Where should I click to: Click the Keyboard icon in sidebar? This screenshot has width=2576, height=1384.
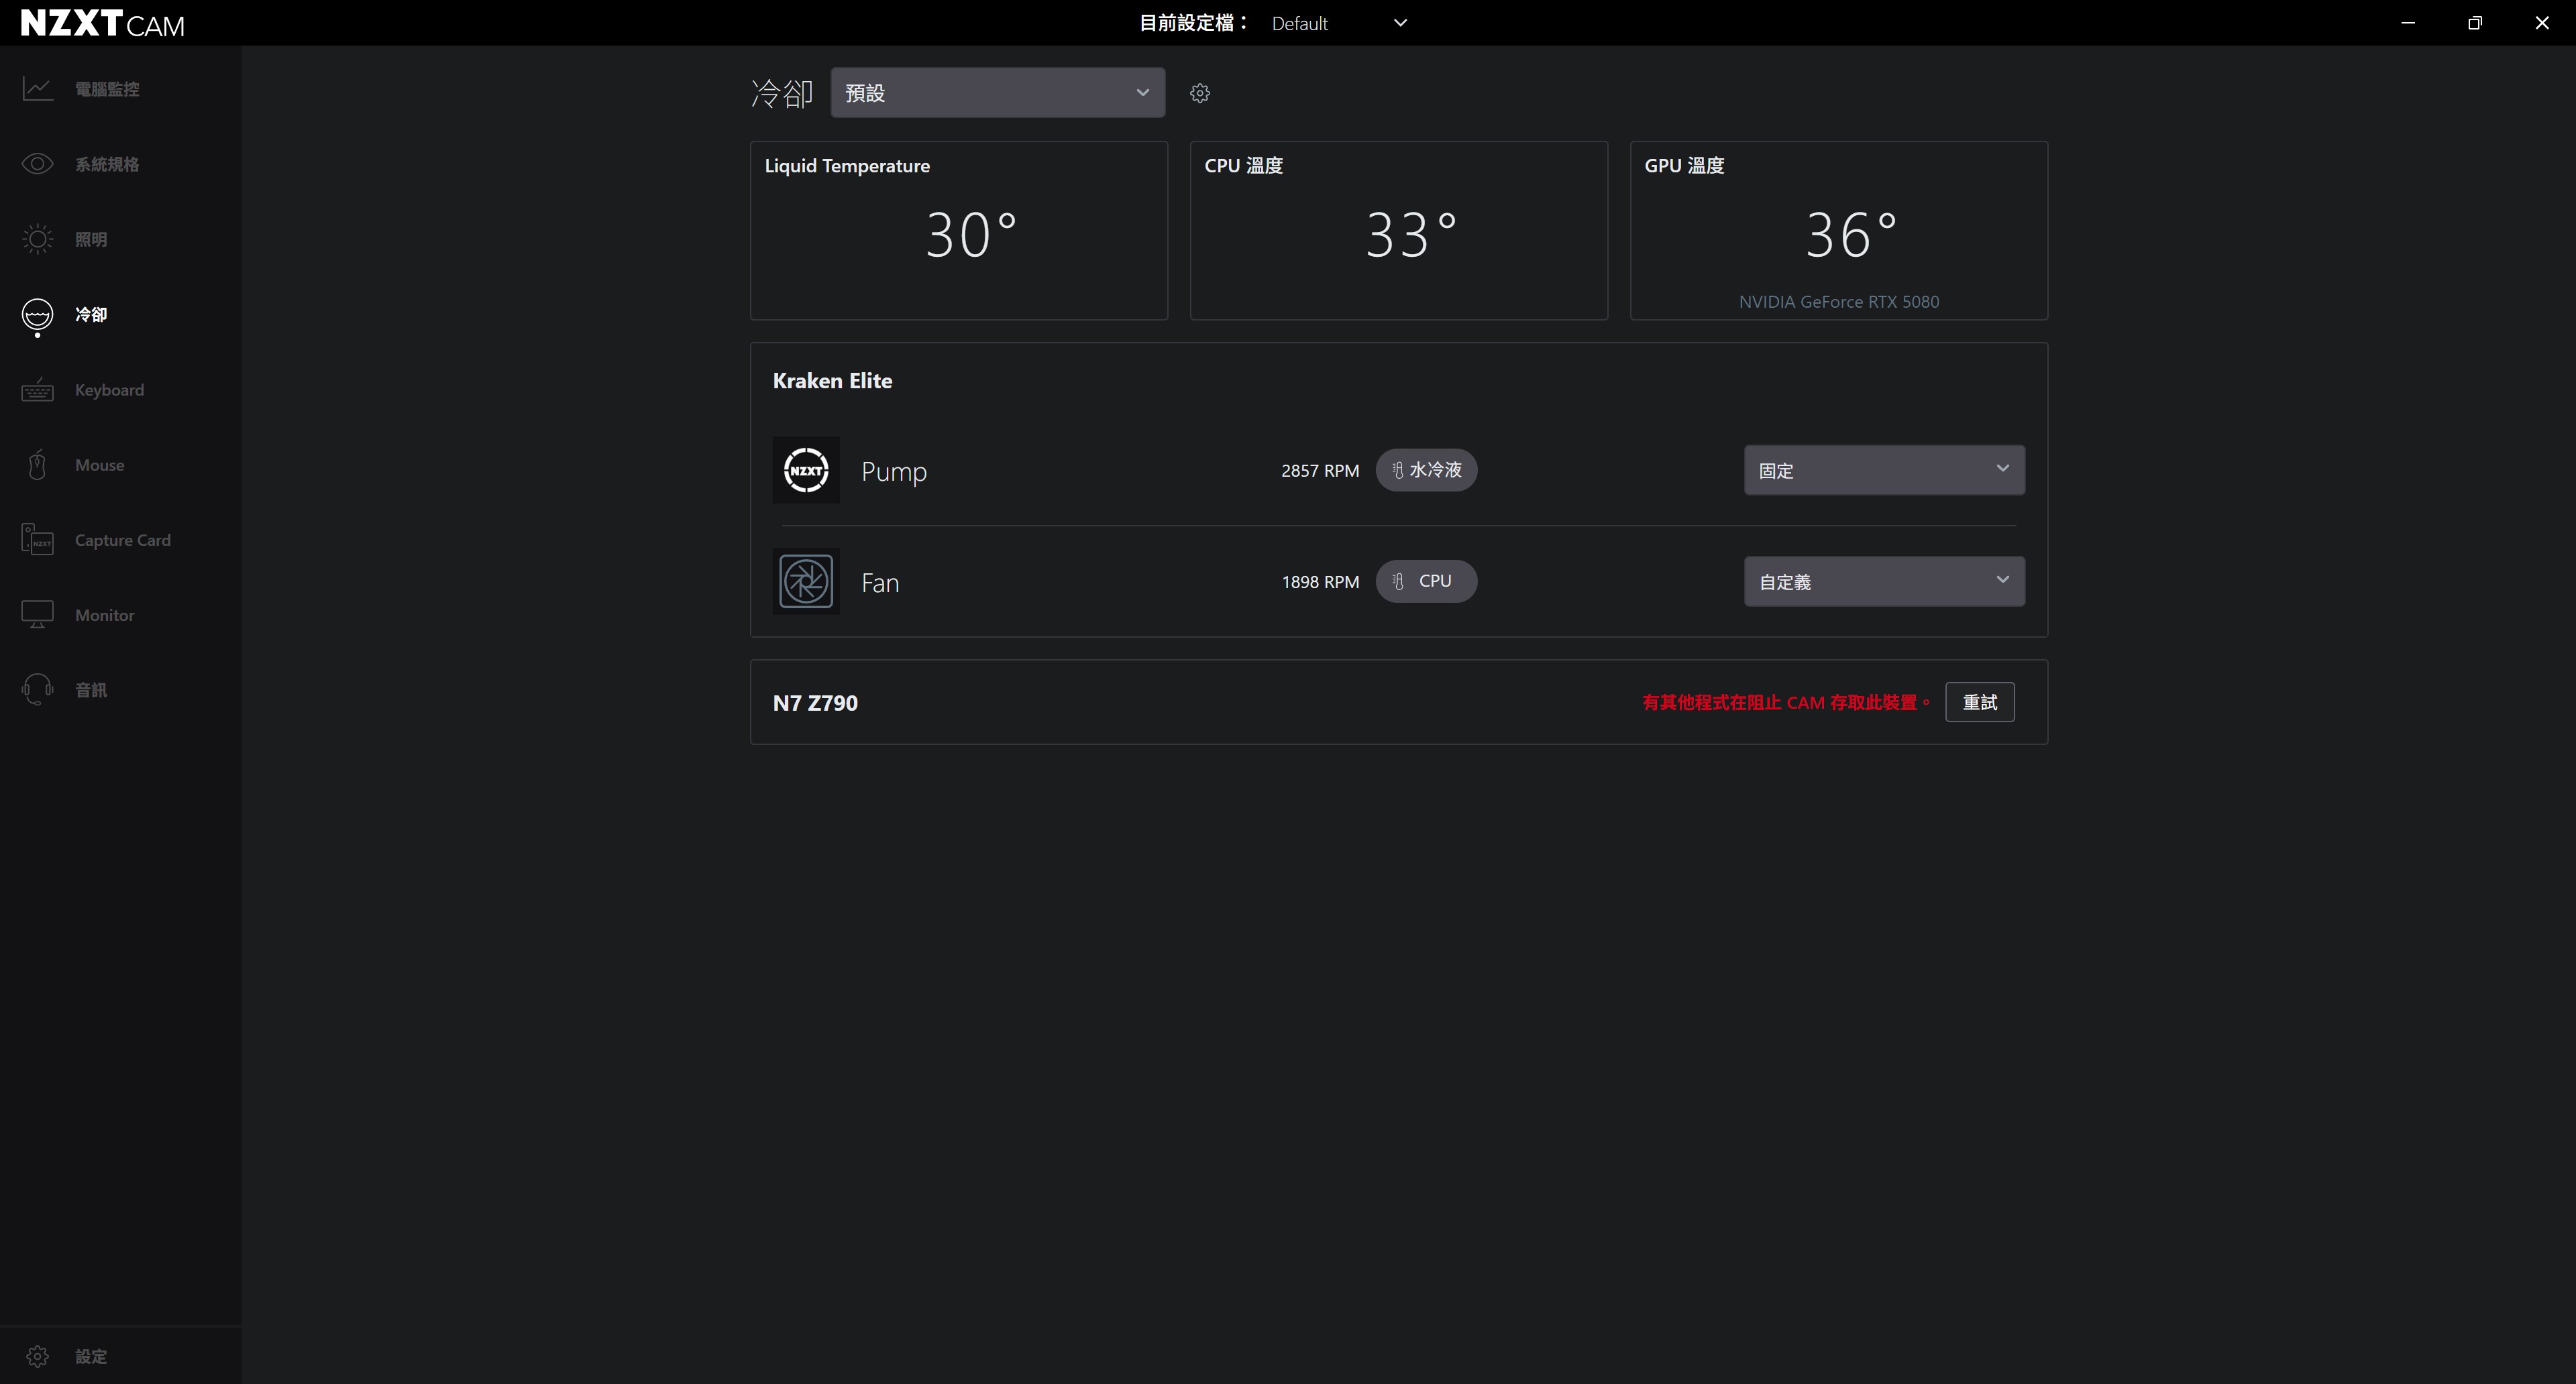38,390
